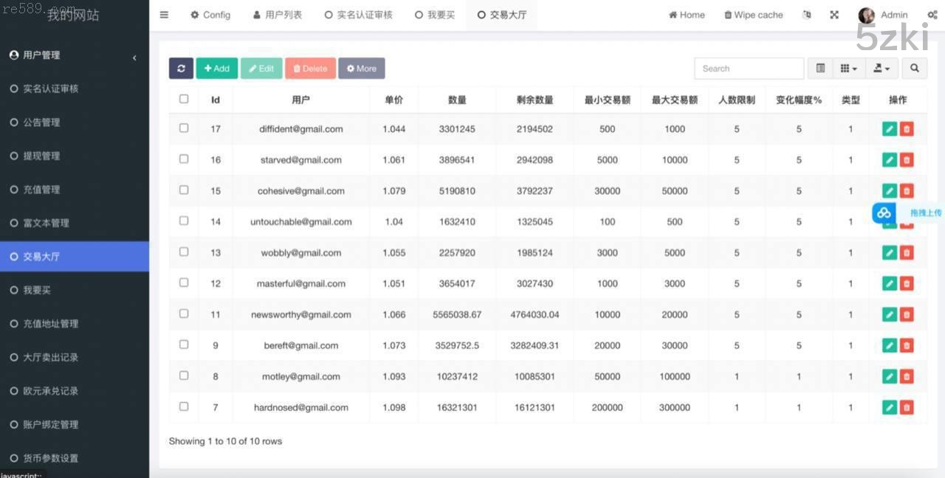945x478 pixels.
Task: Toggle the table card view icon
Action: [820, 69]
